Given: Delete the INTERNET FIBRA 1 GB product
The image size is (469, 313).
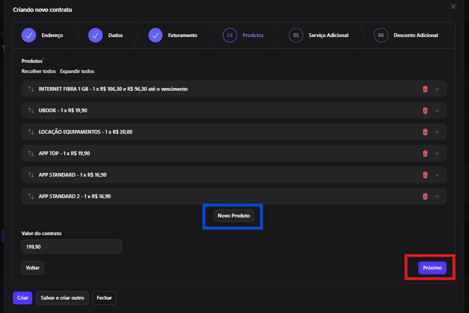Looking at the screenshot, I should pyautogui.click(x=425, y=89).
